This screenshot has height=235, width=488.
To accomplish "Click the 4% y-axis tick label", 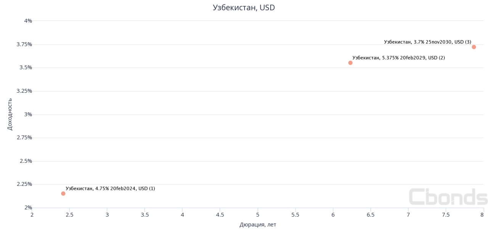I will pyautogui.click(x=28, y=21).
